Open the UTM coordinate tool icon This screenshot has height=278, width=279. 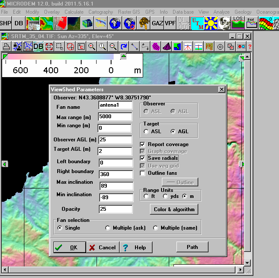click(197, 23)
